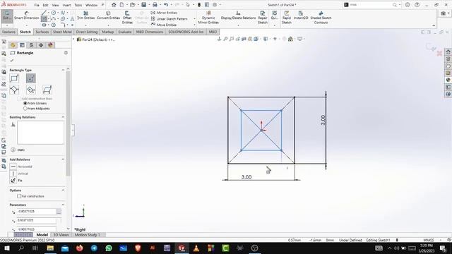Open the View menu
This screenshot has width=452, height=254.
tap(55, 5)
